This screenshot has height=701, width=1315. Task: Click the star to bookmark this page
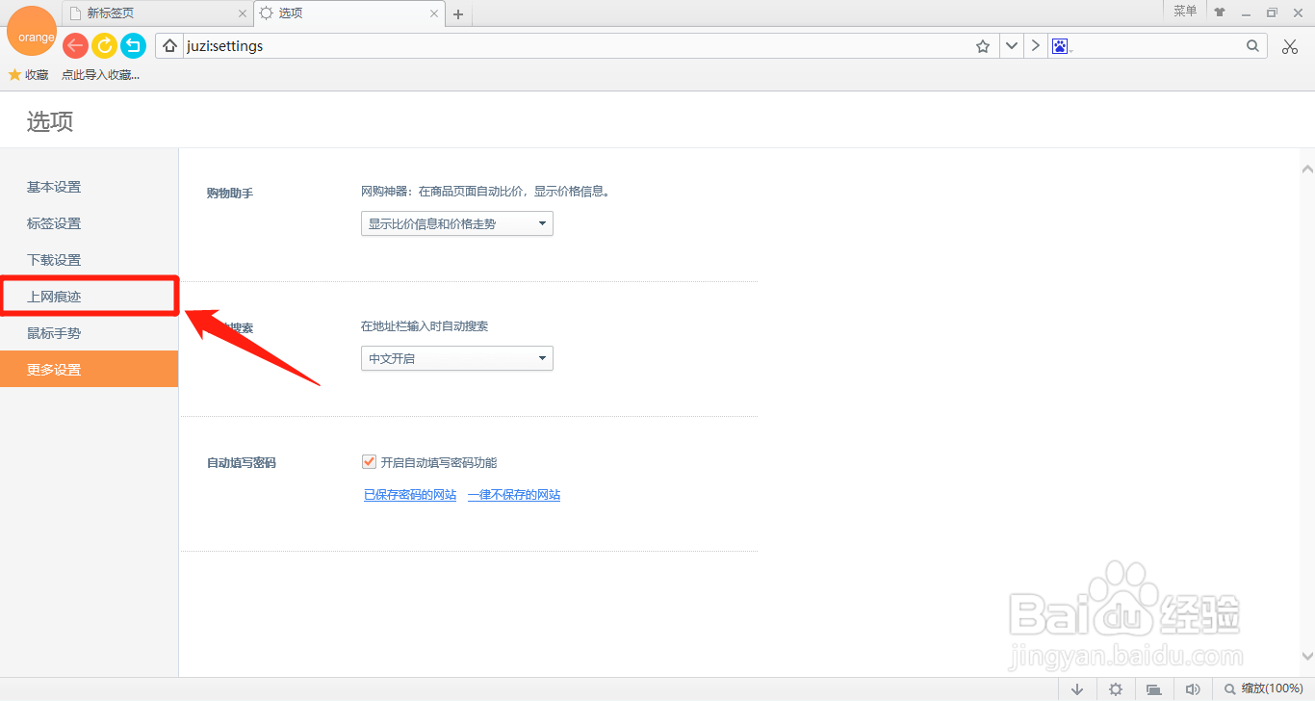coord(983,45)
